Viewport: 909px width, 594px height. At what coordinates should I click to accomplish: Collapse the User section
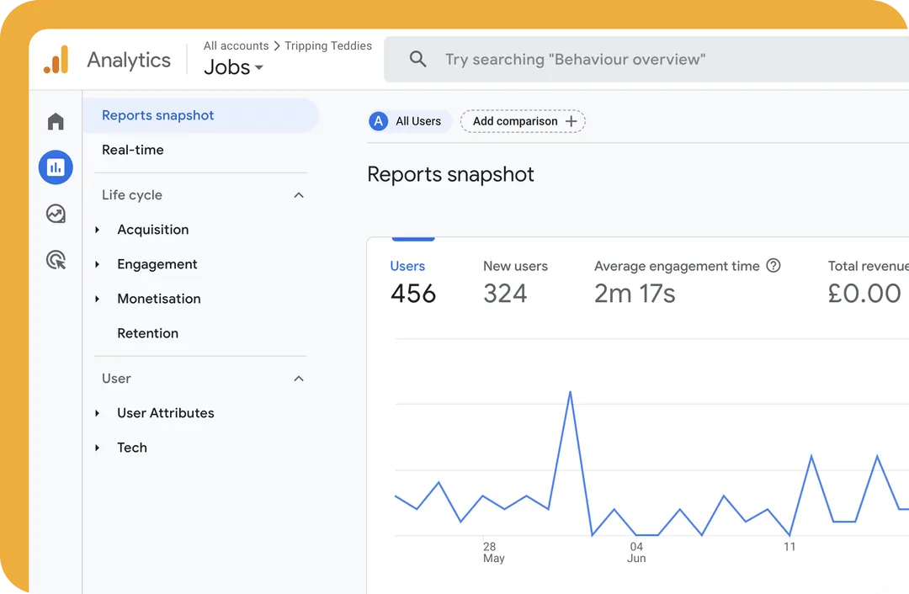(x=299, y=379)
